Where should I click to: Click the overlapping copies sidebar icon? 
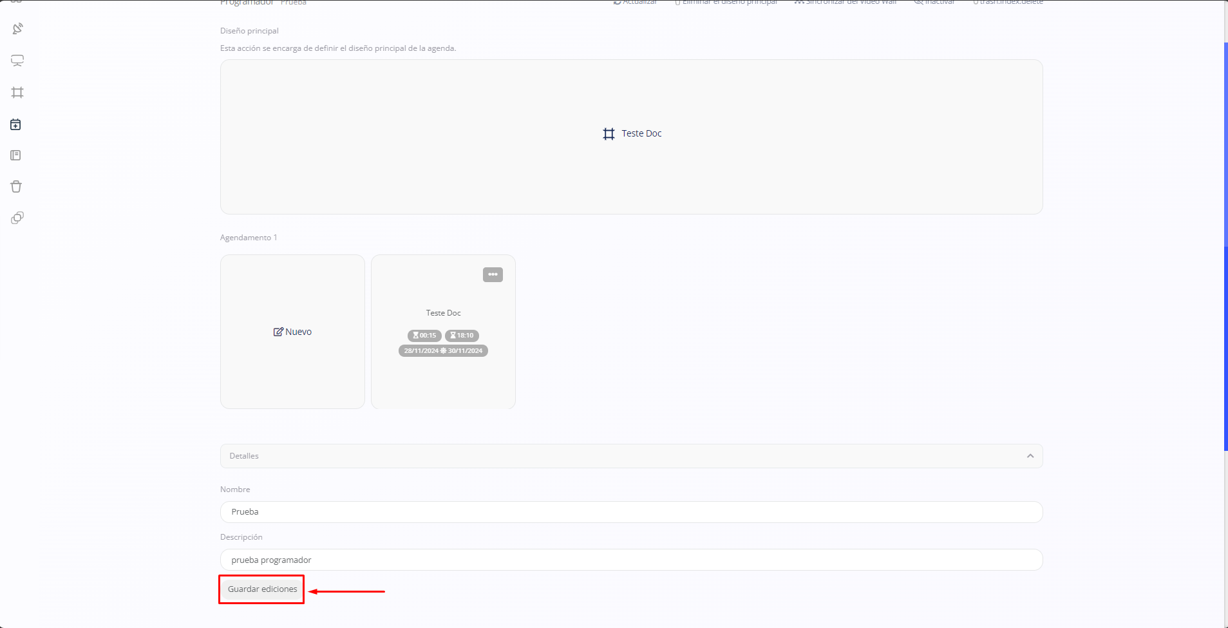17,218
